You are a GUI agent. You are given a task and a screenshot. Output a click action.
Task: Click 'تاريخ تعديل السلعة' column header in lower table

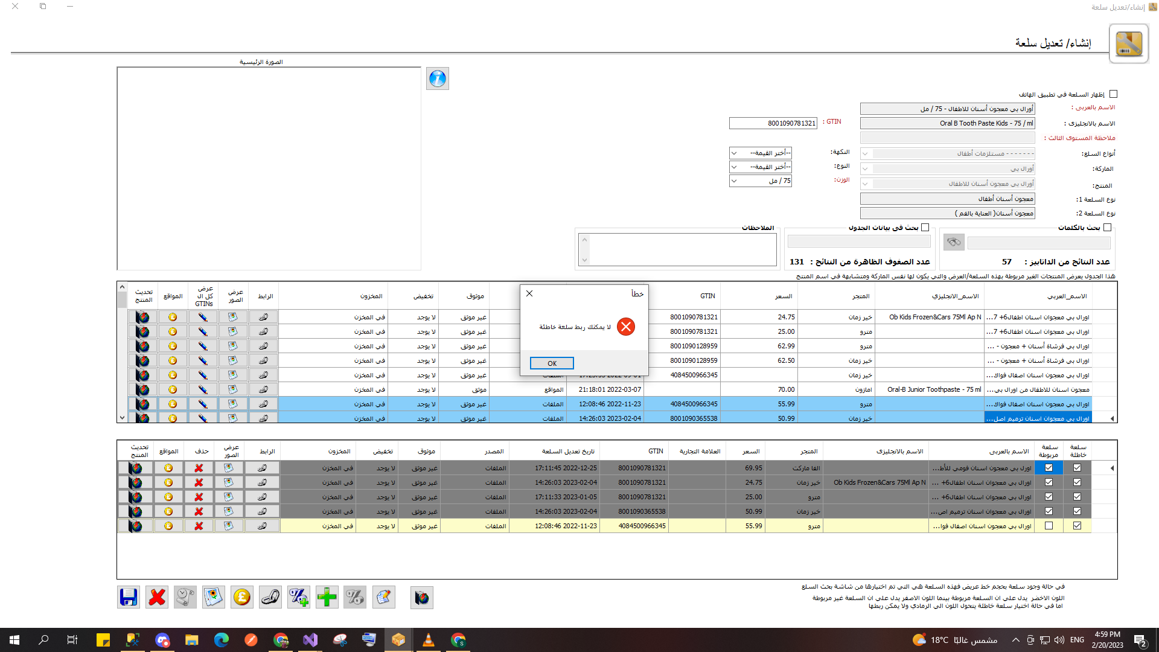point(555,452)
